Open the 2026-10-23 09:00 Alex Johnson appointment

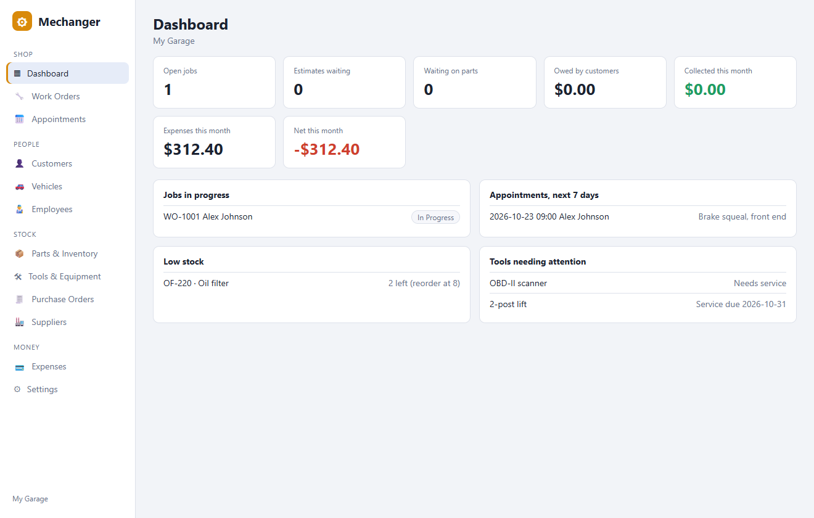pyautogui.click(x=638, y=217)
